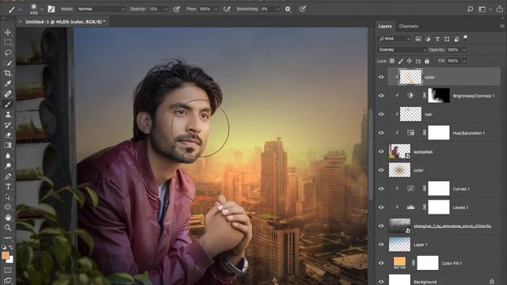Image resolution: width=507 pixels, height=285 pixels.
Task: Hide the hair layer
Action: (x=381, y=114)
